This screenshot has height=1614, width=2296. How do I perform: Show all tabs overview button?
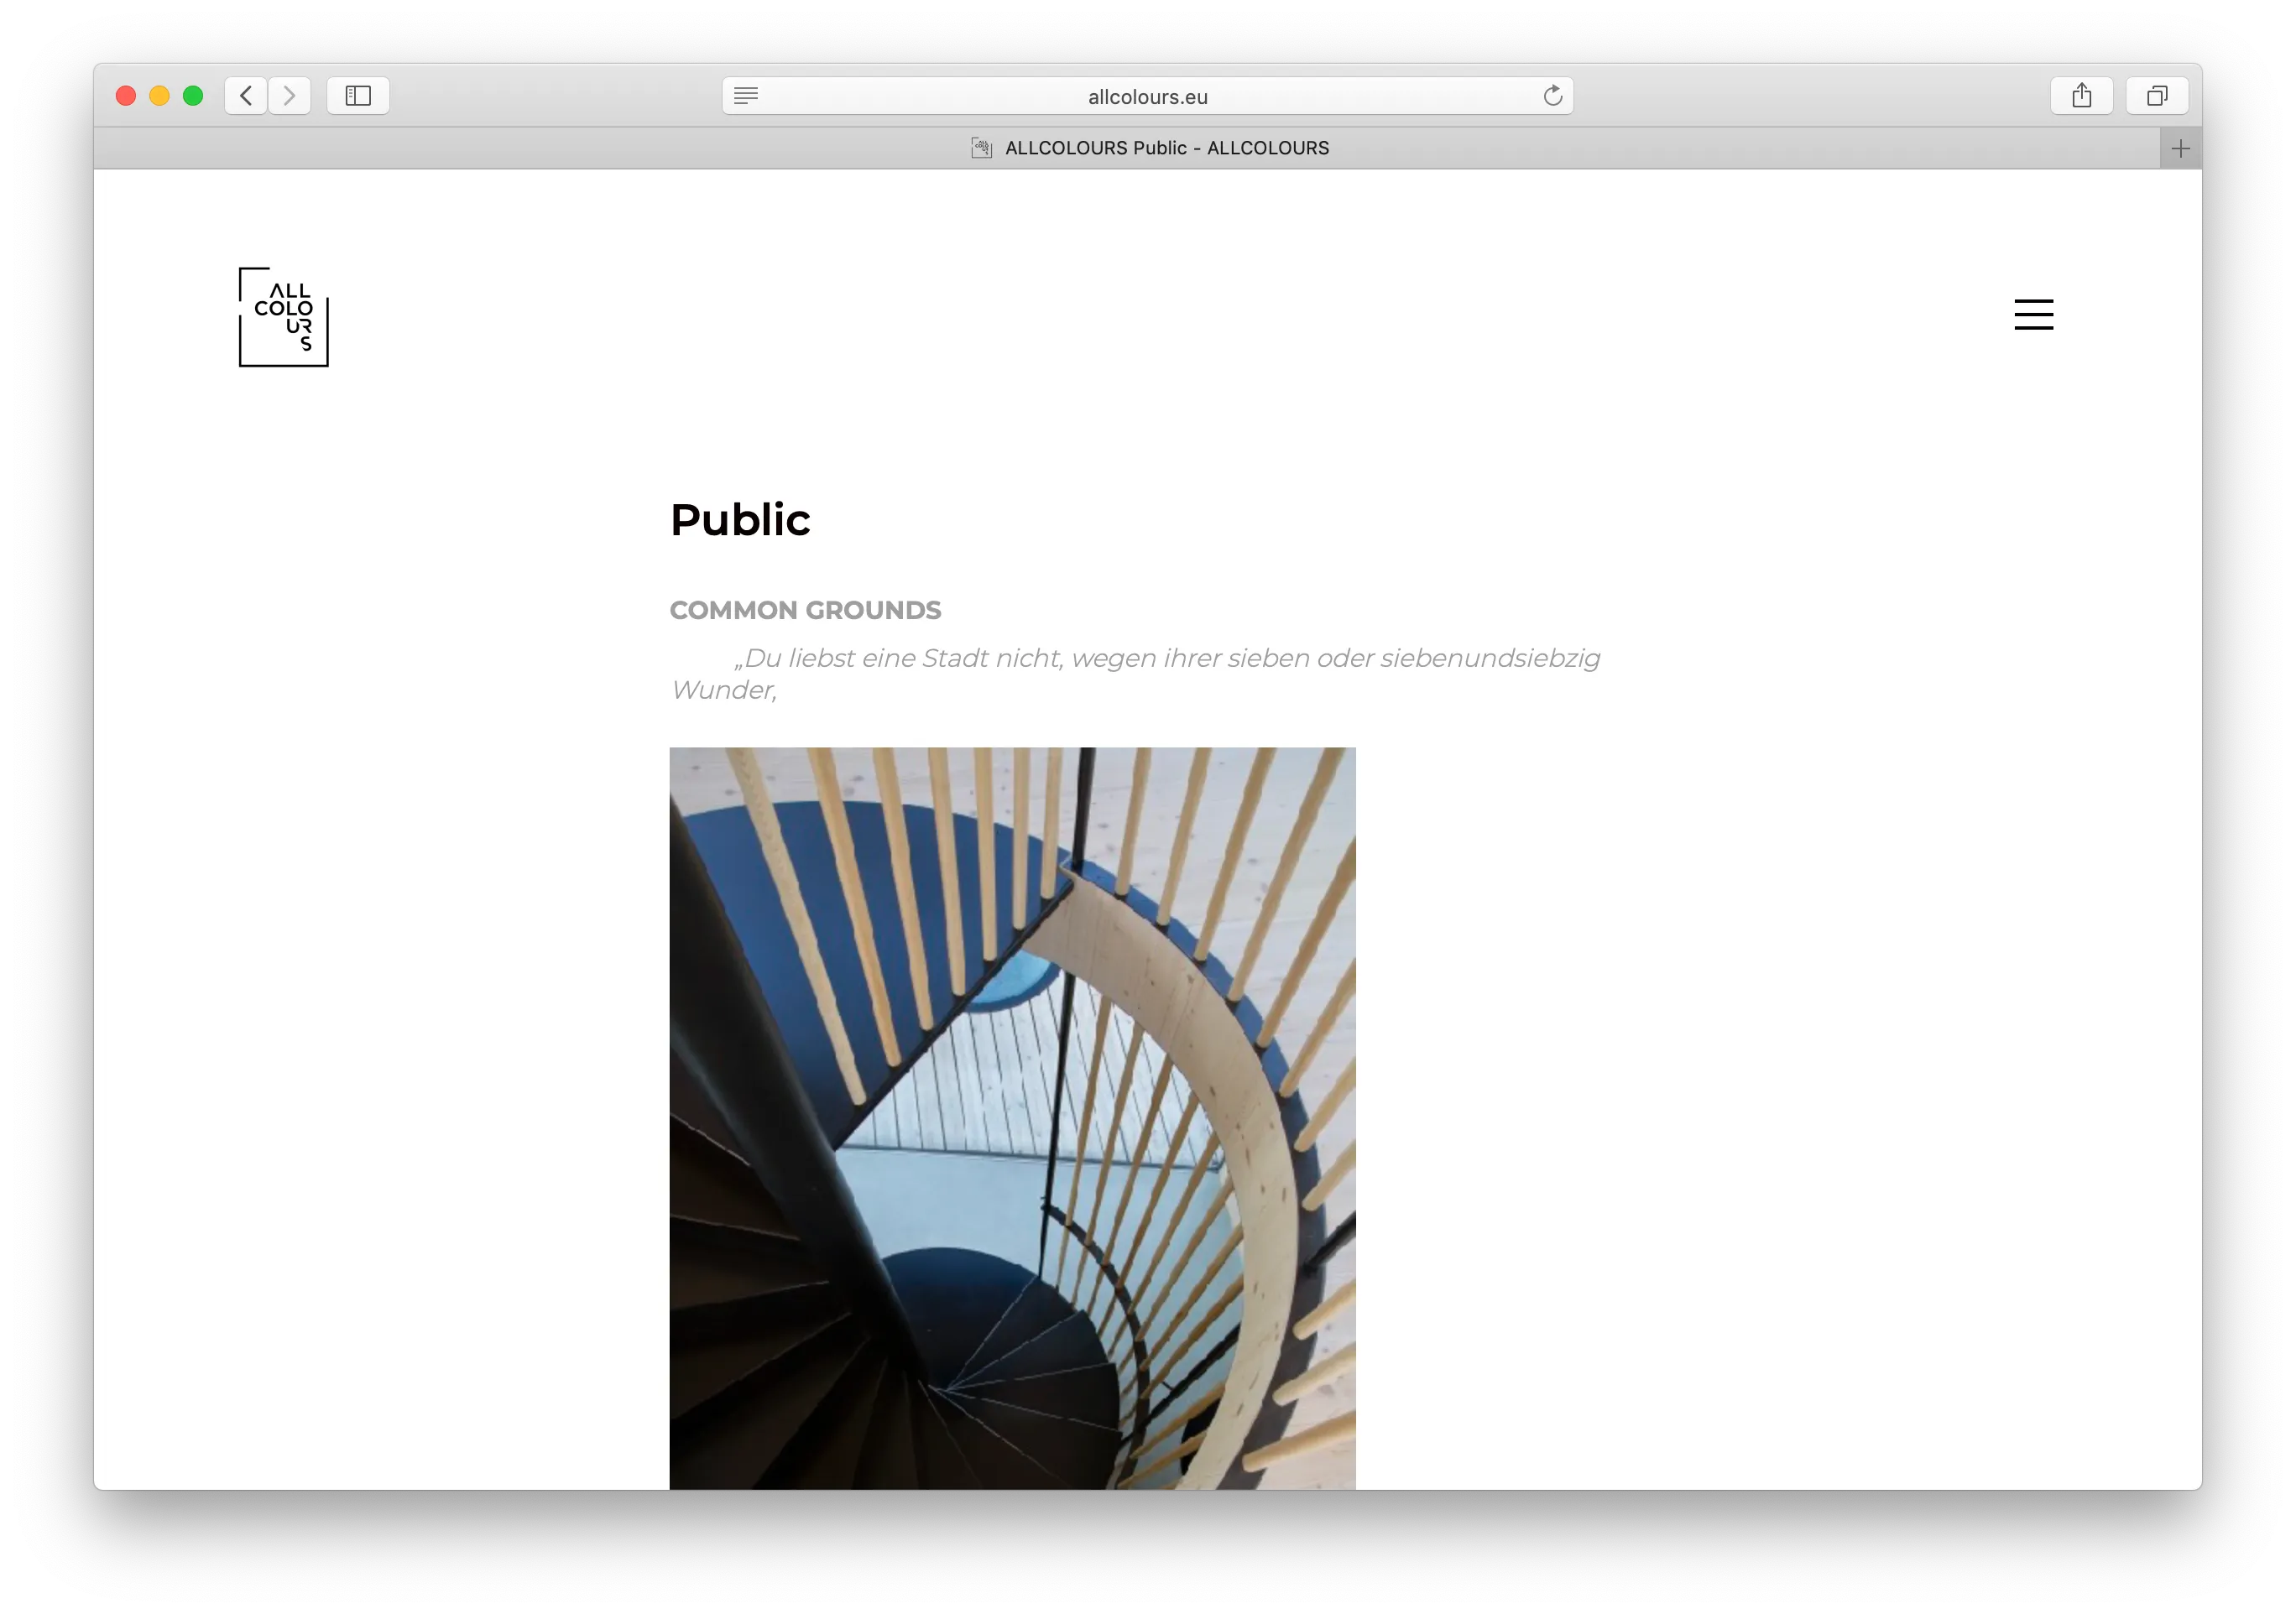[x=2157, y=96]
